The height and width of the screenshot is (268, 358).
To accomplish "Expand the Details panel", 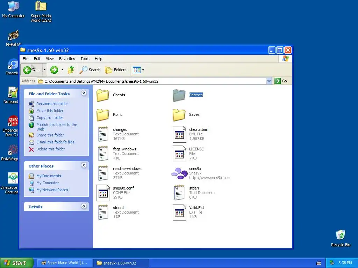I will (x=84, y=206).
